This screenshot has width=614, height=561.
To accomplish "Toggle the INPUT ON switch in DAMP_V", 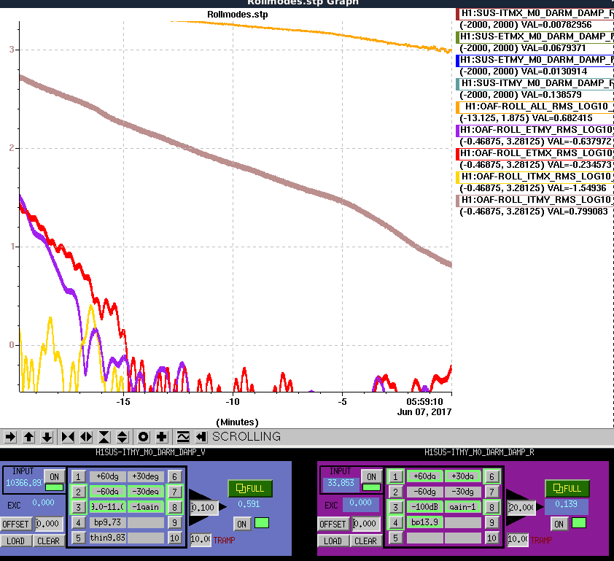I will click(55, 477).
